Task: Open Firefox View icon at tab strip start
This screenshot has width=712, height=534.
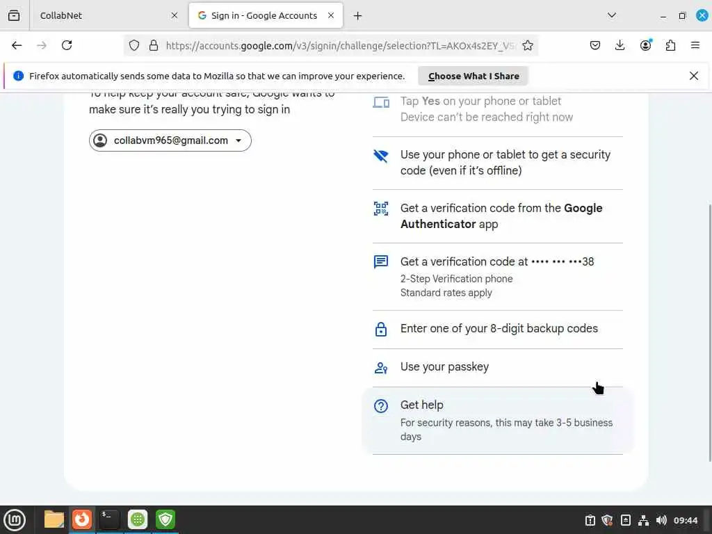Action: [x=14, y=15]
